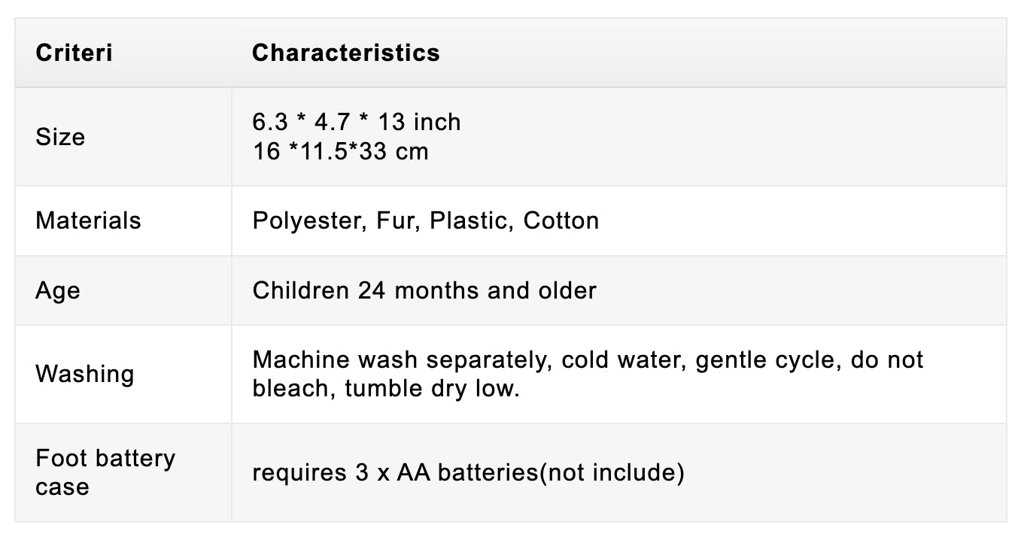Screen dimensions: 1027x537
Task: Click the "requires 3 x AA" text
Action: pyautogui.click(x=342, y=473)
